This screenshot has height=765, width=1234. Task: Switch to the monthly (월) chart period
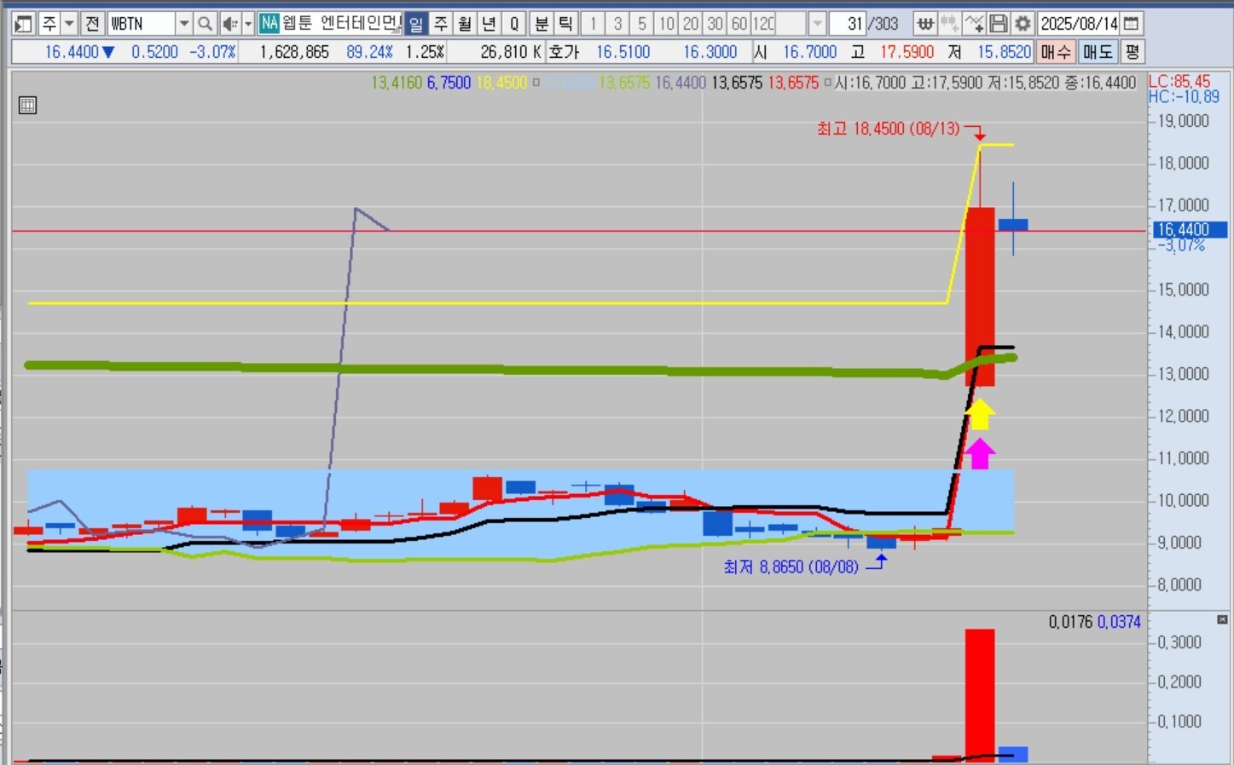pos(465,24)
